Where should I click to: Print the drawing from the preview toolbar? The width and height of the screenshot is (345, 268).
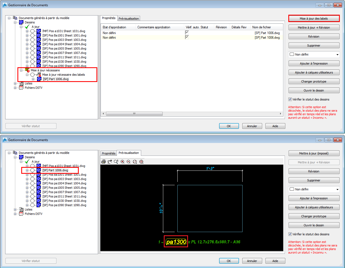point(104,162)
